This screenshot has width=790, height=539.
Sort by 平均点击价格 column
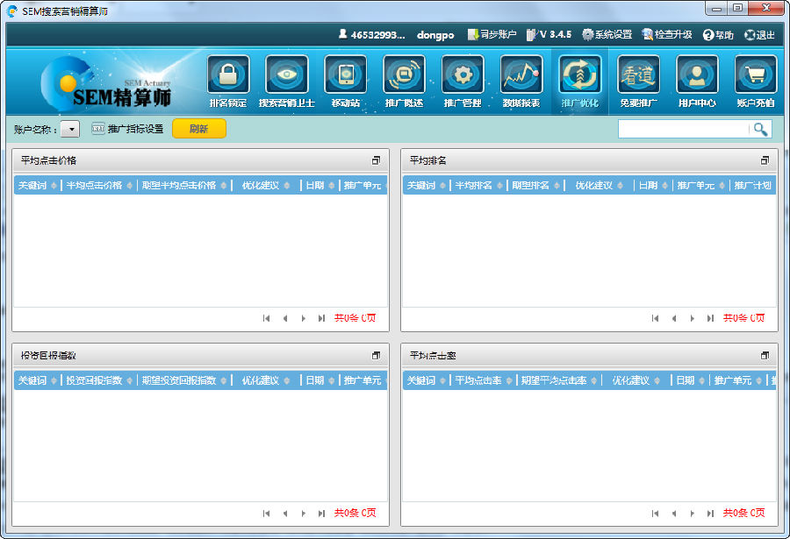pos(98,185)
